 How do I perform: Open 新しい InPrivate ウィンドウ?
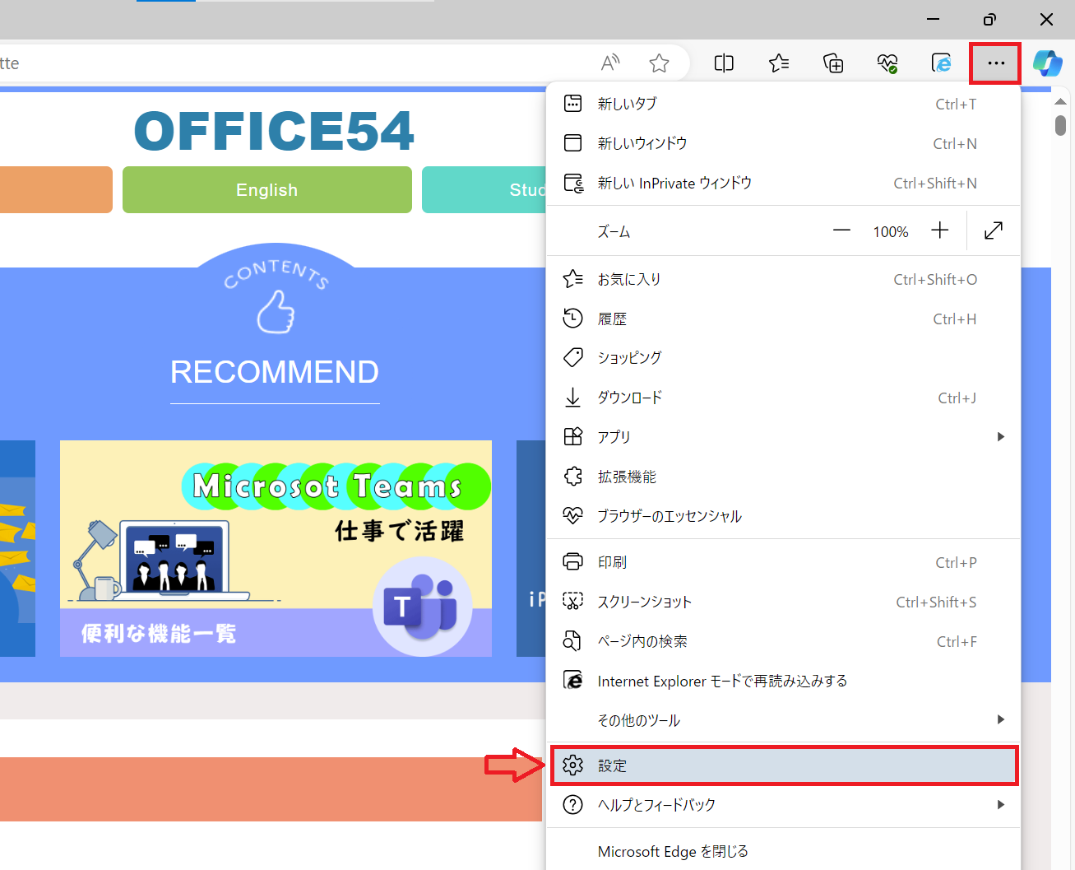coord(783,183)
